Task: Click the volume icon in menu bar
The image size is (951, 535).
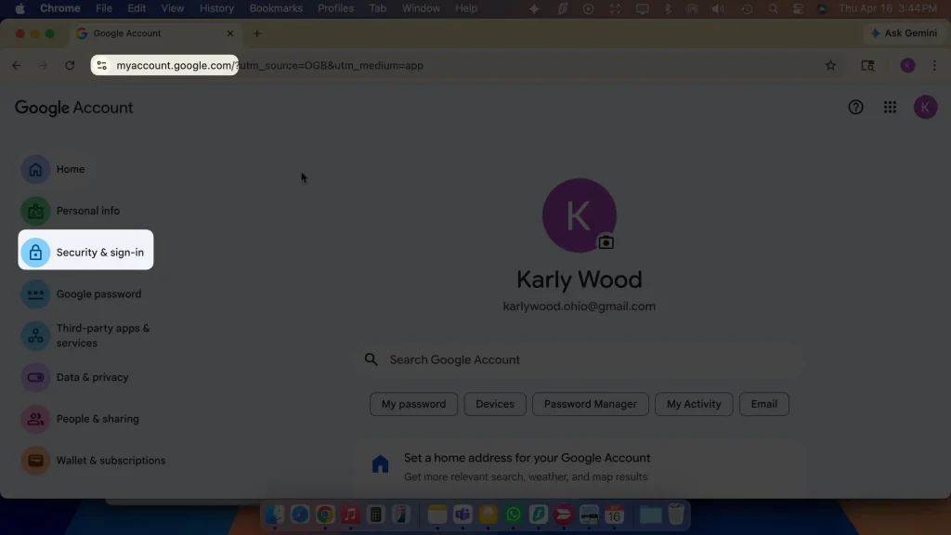Action: [718, 8]
